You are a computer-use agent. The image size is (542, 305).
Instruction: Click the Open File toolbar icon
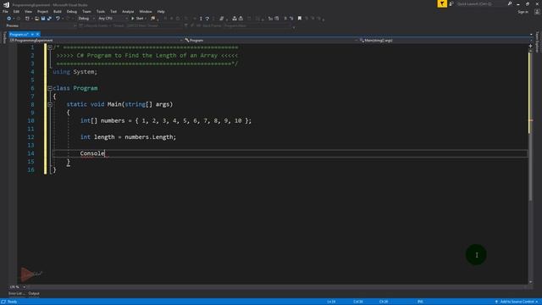click(x=36, y=19)
